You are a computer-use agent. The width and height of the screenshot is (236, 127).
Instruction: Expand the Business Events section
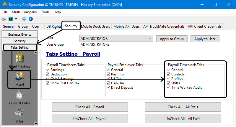pos(19,34)
